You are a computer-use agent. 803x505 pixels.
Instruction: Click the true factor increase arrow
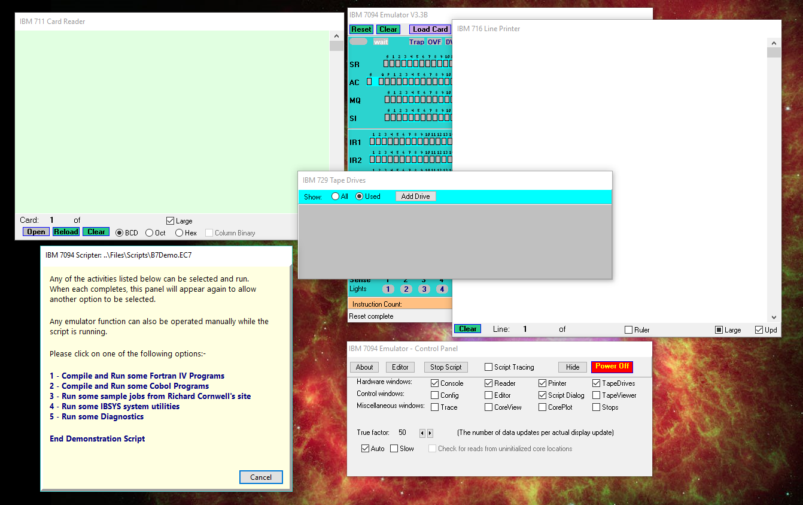pos(430,433)
